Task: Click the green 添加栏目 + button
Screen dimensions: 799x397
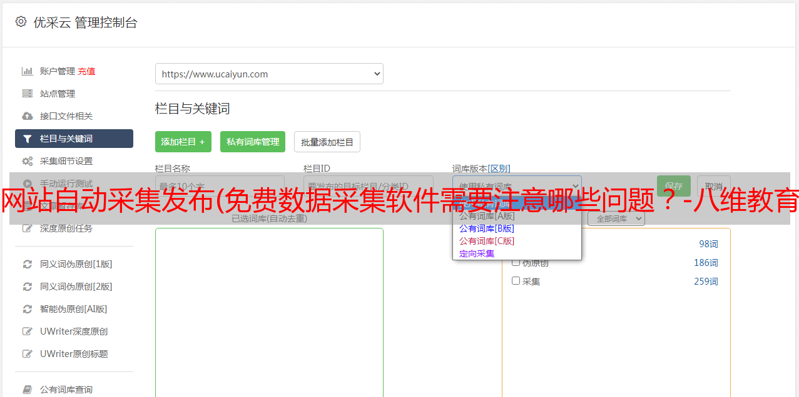Action: pos(183,142)
